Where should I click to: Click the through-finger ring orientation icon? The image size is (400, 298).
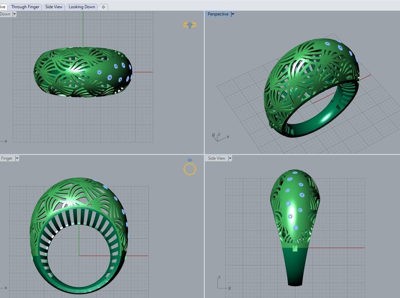point(190,167)
